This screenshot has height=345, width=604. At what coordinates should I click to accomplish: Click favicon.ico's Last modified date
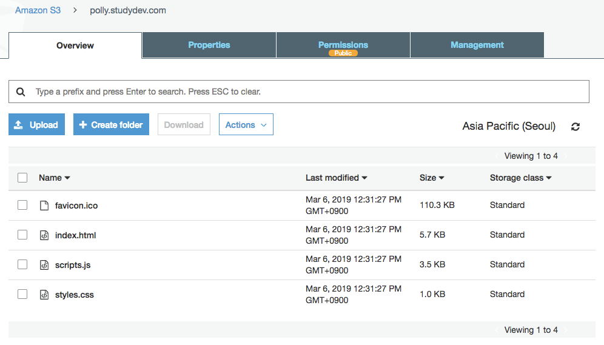[x=353, y=205]
